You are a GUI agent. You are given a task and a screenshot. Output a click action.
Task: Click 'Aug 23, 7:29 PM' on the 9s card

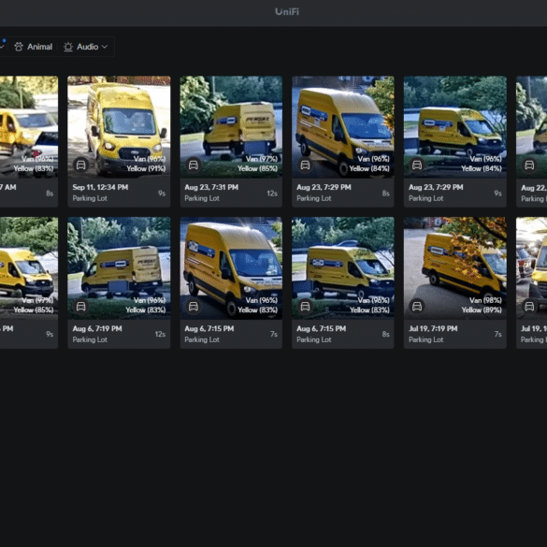[x=436, y=187]
